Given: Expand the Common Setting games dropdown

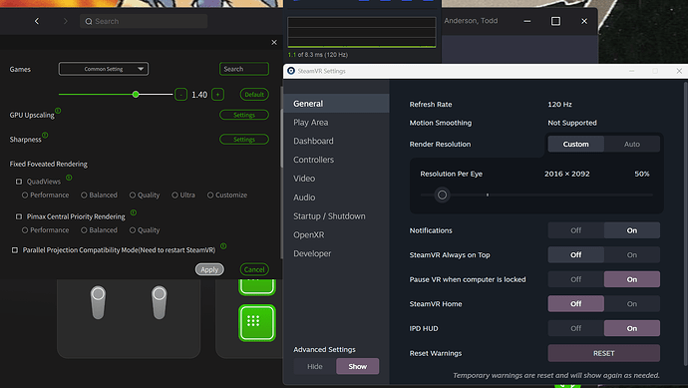Looking at the screenshot, I should tap(104, 69).
